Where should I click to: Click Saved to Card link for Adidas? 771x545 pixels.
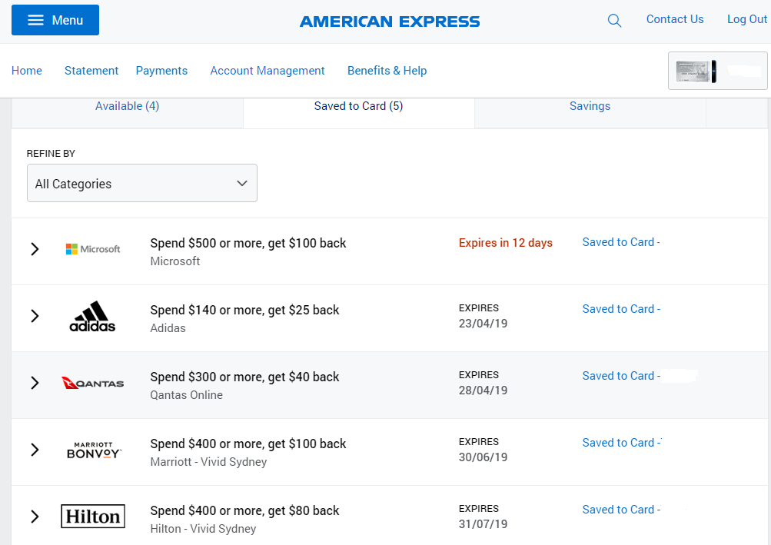click(x=621, y=309)
